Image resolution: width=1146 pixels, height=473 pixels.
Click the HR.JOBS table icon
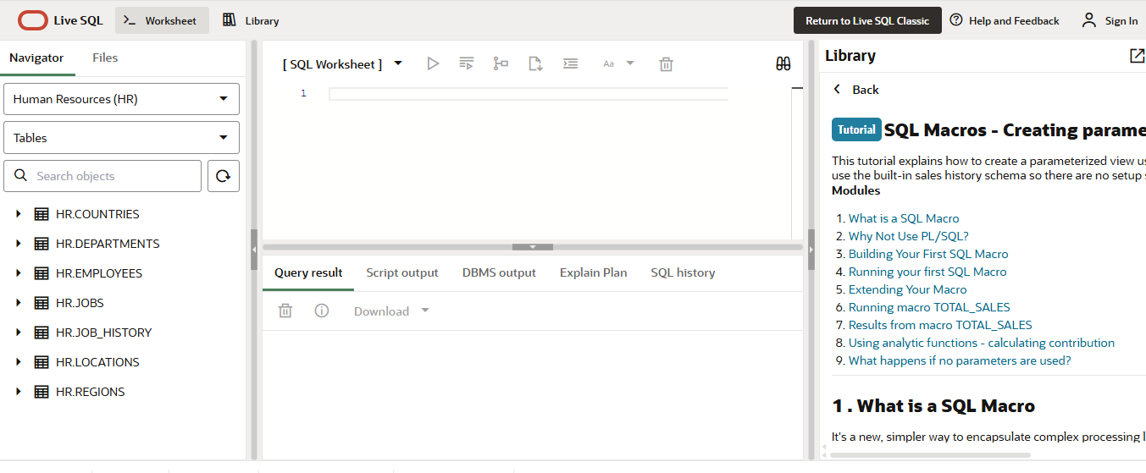pos(42,303)
